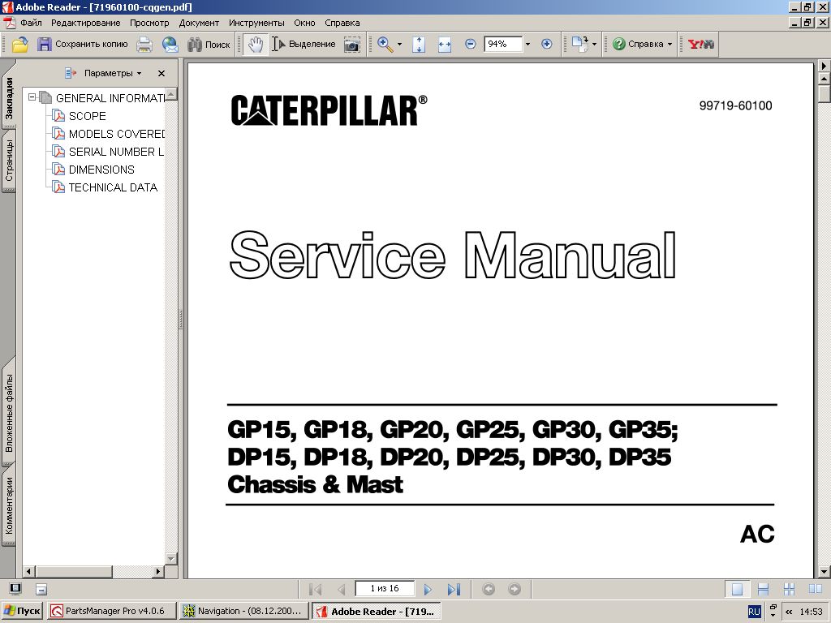The height and width of the screenshot is (623, 831).
Task: Click the Open file folder icon
Action: pyautogui.click(x=19, y=45)
